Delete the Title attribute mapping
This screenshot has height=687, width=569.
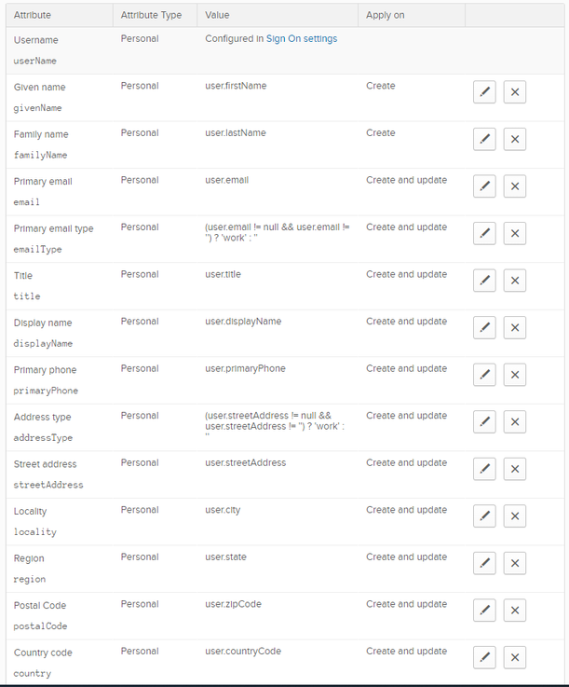coord(515,281)
